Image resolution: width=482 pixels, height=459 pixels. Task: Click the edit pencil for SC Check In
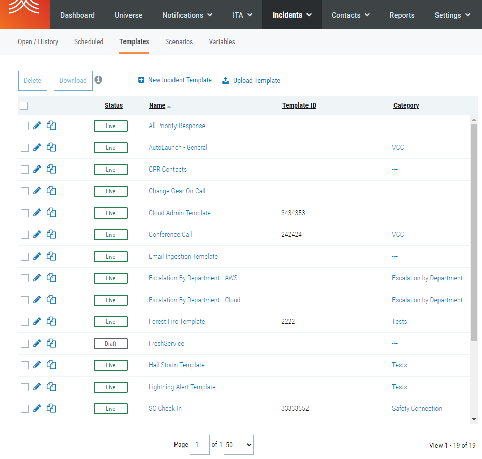point(37,408)
